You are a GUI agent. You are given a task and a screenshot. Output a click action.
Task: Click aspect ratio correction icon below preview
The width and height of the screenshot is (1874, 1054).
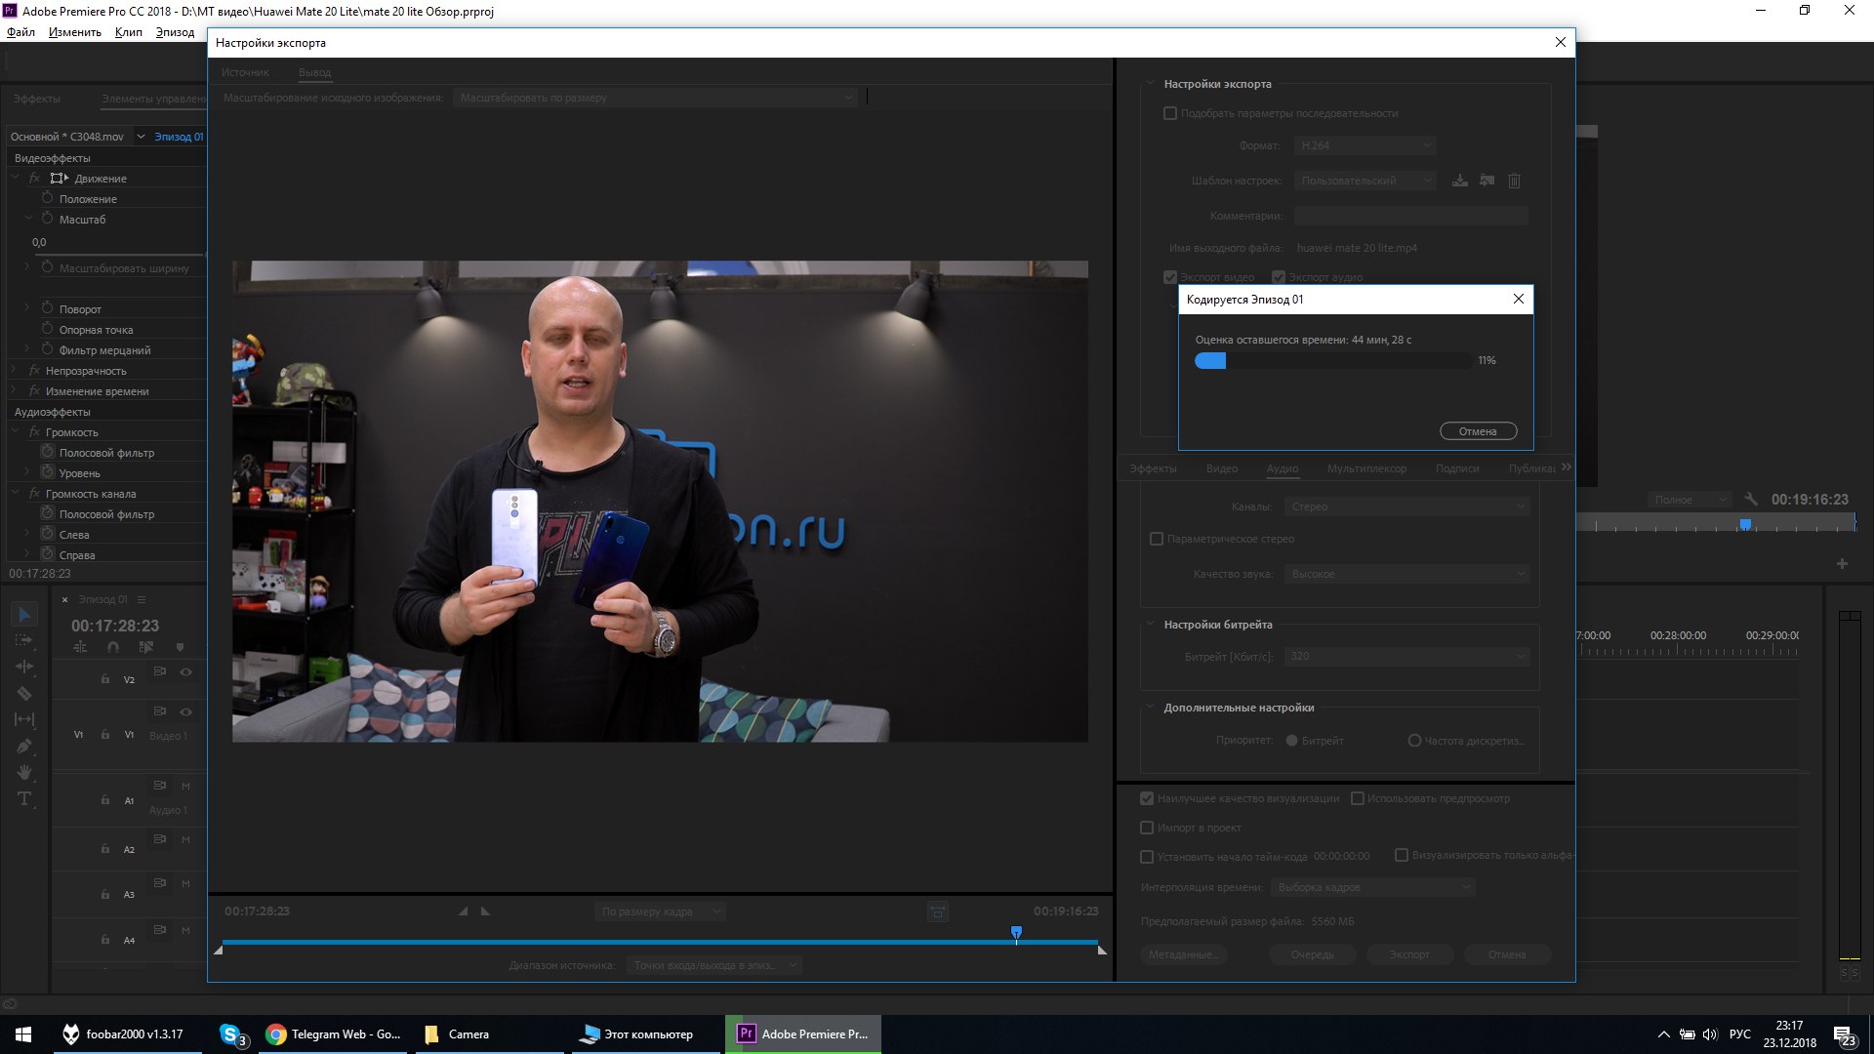pyautogui.click(x=937, y=912)
